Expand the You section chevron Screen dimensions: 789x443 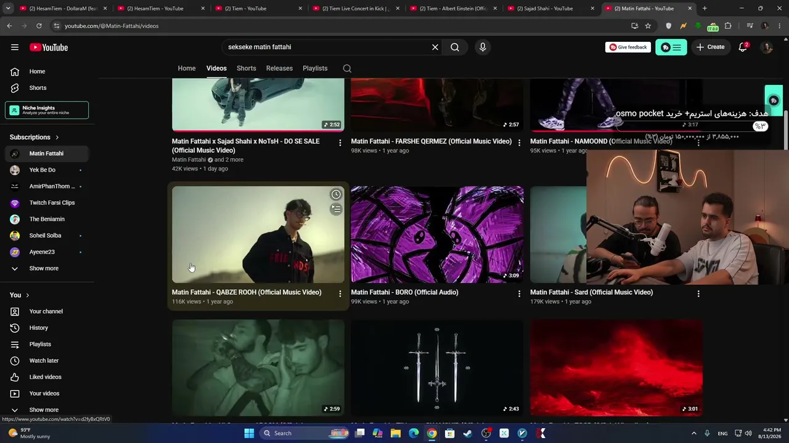click(27, 295)
